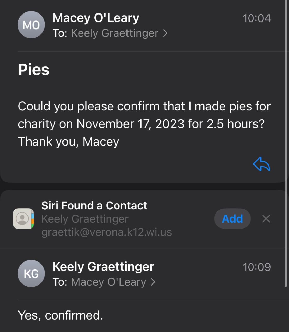Viewport: 289px width, 332px height.
Task: Tap sender name Macey O'Leary in header
Action: coord(96,18)
